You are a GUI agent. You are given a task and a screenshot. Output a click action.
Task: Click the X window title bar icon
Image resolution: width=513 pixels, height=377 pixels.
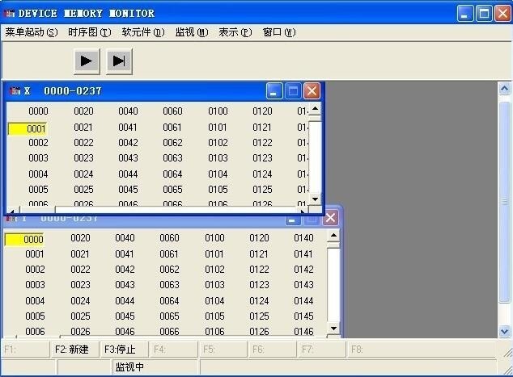(x=15, y=90)
